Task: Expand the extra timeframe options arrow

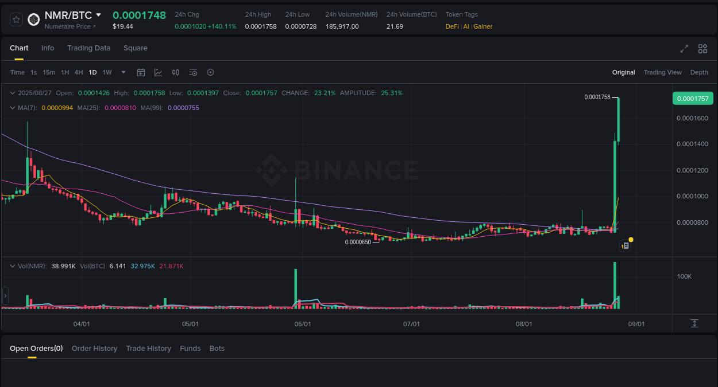Action: click(x=123, y=72)
